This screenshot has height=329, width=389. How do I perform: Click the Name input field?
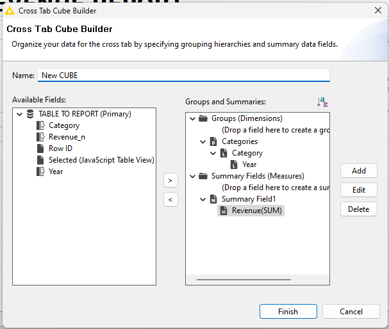(183, 75)
